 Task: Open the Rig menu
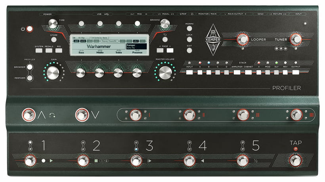pyautogui.click(x=59, y=51)
